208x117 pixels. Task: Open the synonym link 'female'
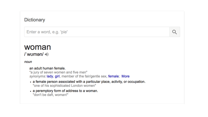tap(113, 76)
